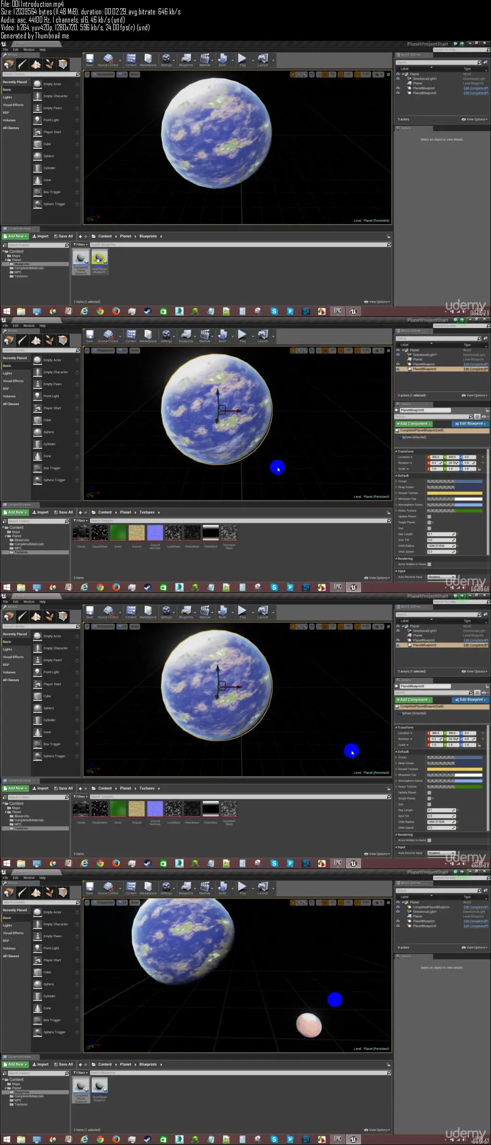
Task: Click Ground Texture colour swatch in the second frame
Action: coord(455,493)
